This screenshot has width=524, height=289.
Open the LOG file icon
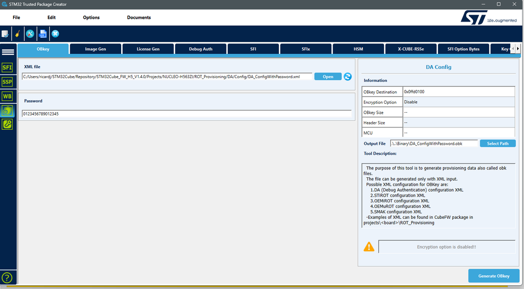pyautogui.click(x=43, y=34)
